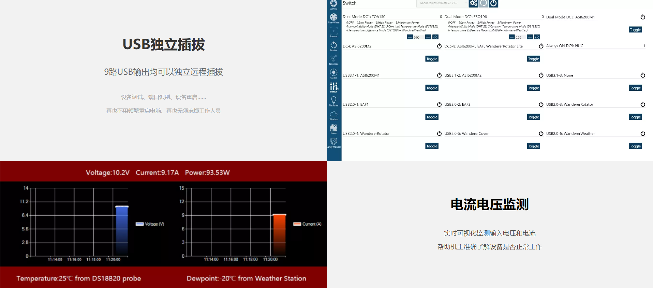
Task: Toggle DC4 ASI6200M2 power output
Action: click(432, 59)
